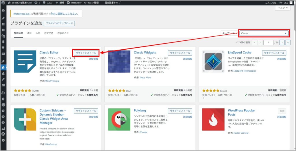Click the Custom Sidebars plugin thumbnail

(x=25, y=120)
